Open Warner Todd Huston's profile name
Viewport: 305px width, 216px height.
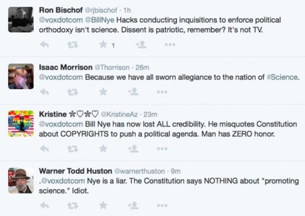[75, 171]
